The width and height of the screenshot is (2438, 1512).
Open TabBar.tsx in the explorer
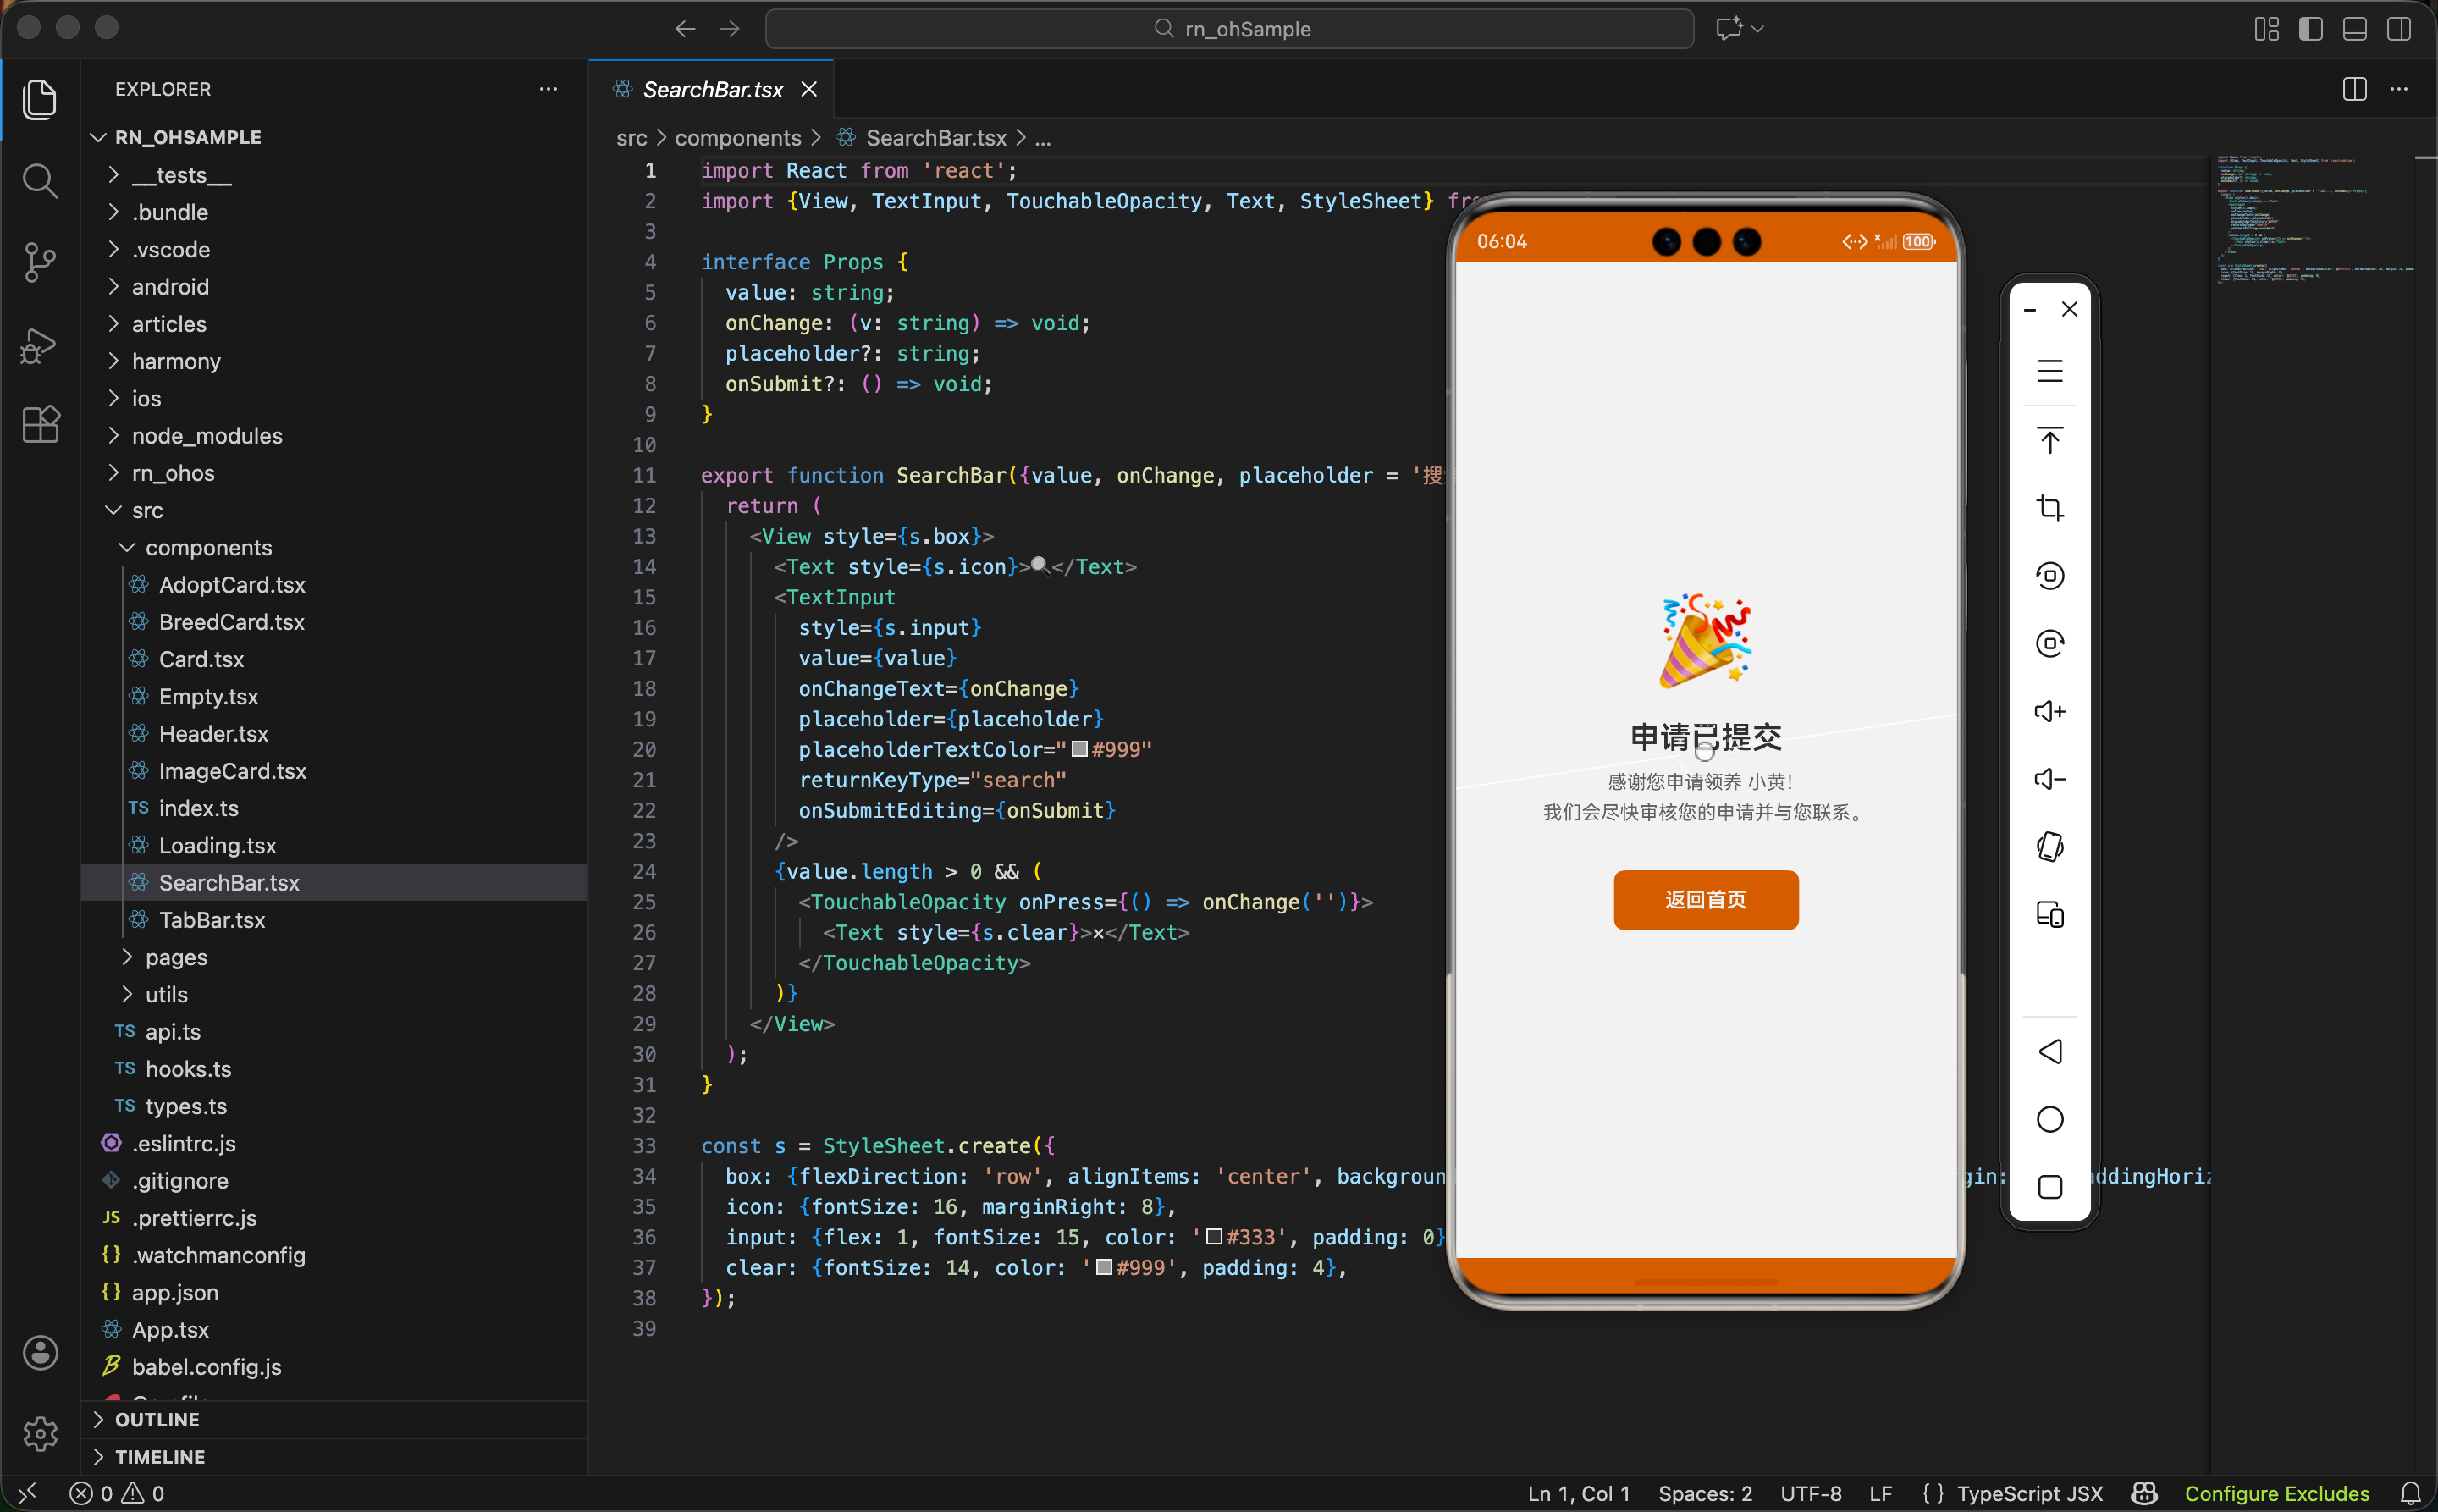coord(212,920)
